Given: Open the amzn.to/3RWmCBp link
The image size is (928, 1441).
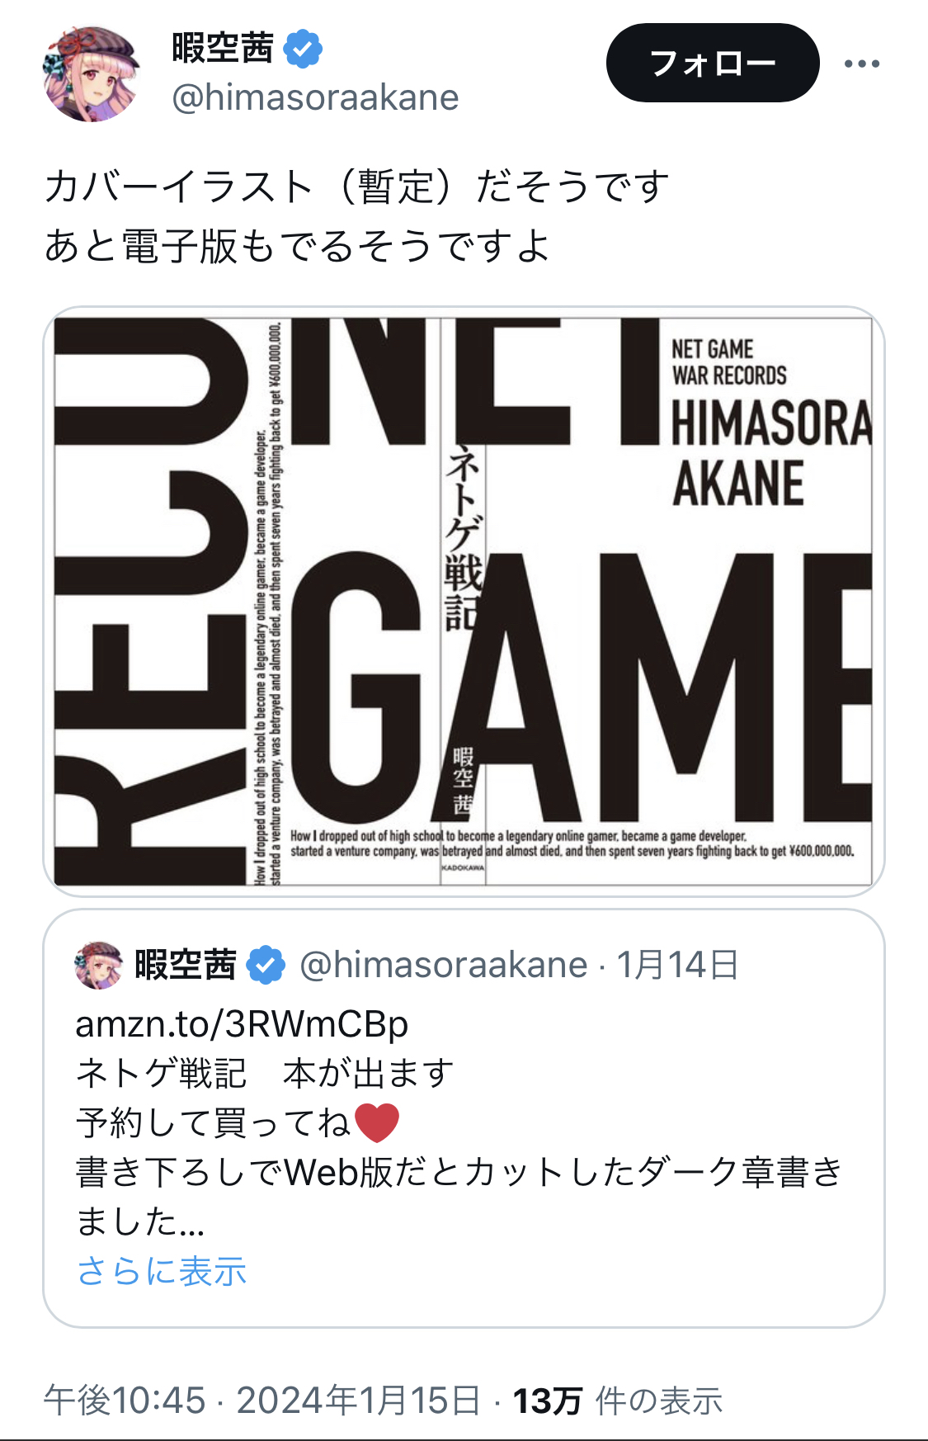Looking at the screenshot, I should pos(242,1024).
